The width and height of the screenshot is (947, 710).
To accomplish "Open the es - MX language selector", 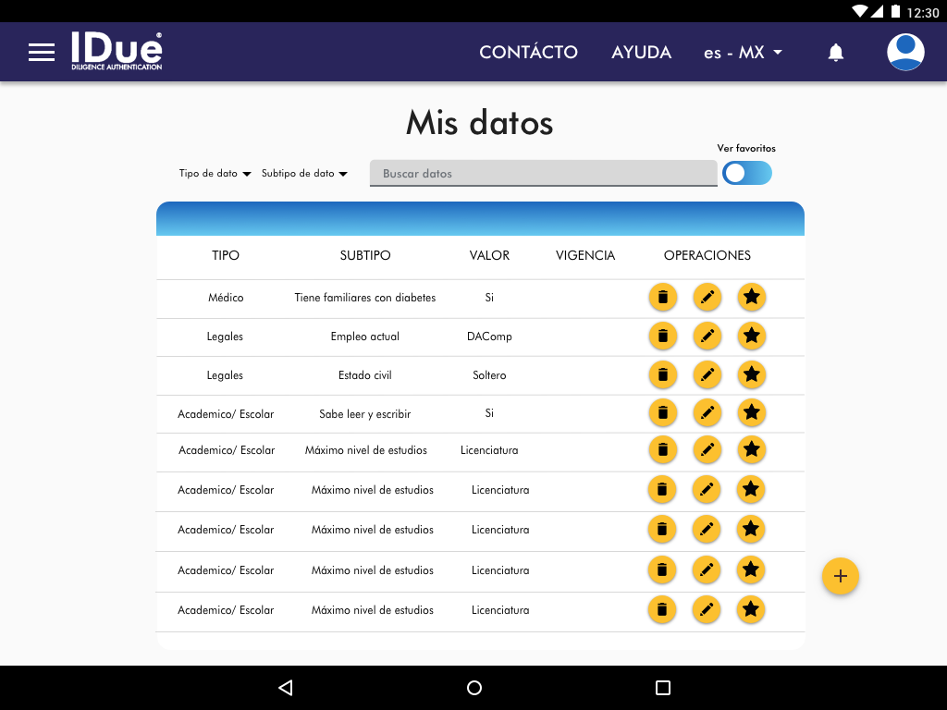I will tap(743, 53).
